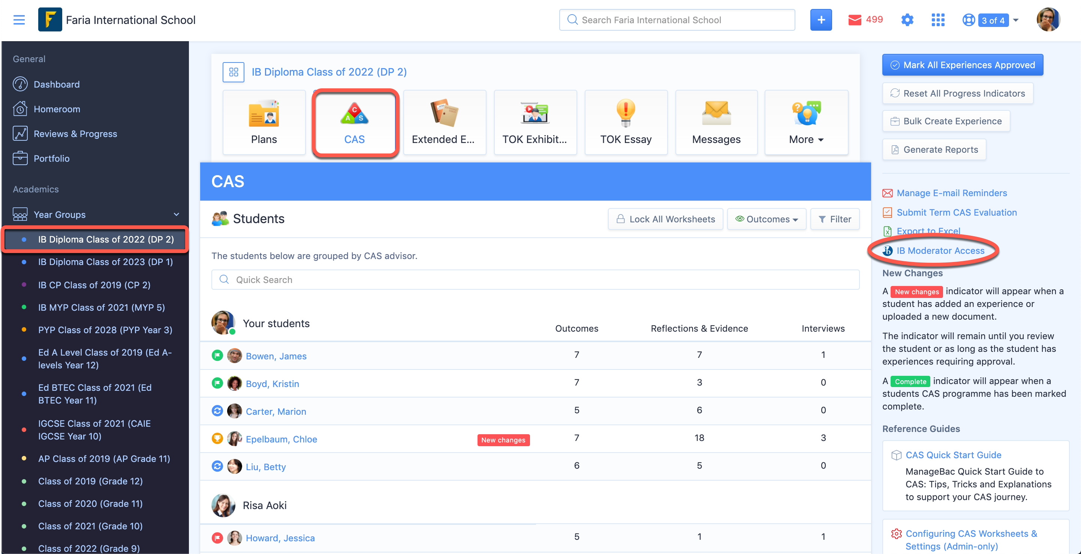Click Lock All Worksheets button
The image size is (1081, 554).
tap(665, 219)
